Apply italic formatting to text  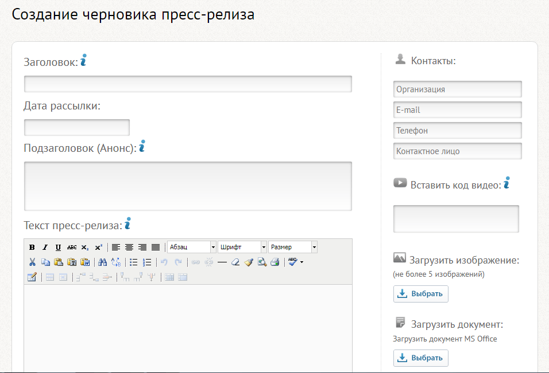click(45, 248)
